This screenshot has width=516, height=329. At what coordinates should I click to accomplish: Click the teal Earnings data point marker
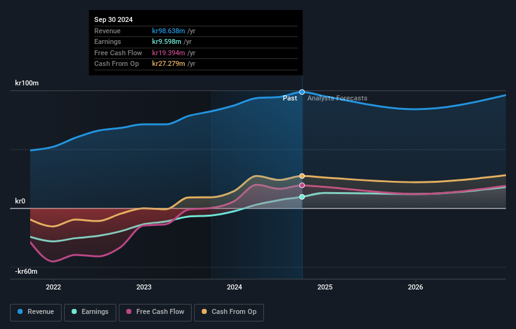click(302, 197)
